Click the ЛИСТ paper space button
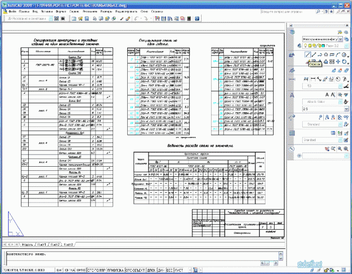 [x=179, y=270]
